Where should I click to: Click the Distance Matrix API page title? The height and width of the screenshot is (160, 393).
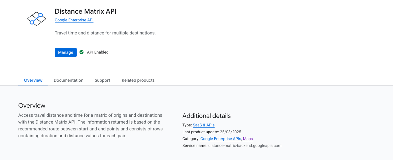click(x=85, y=11)
